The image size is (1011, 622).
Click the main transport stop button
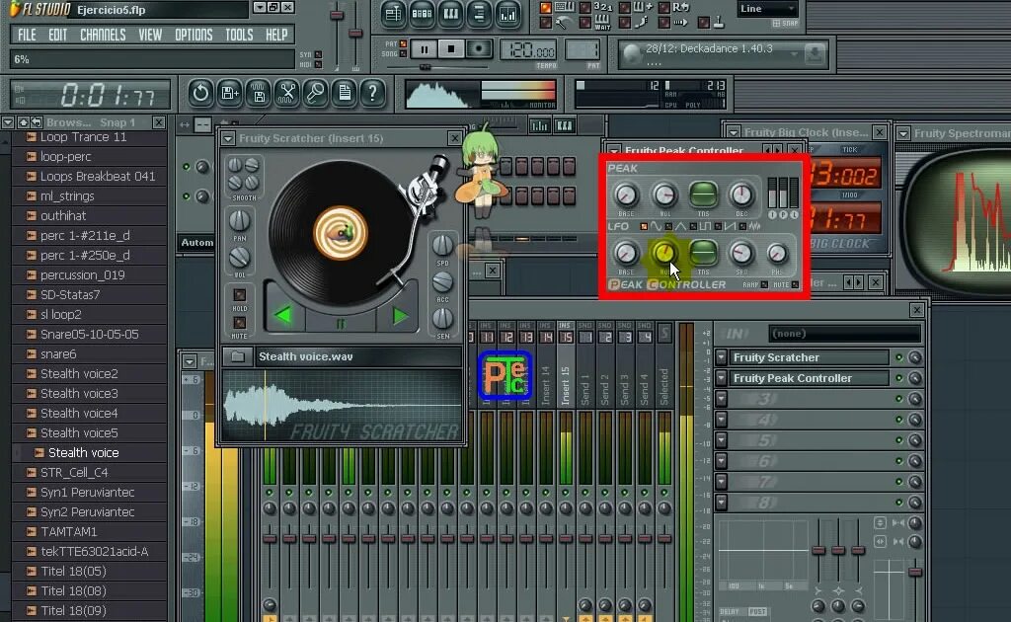[451, 49]
